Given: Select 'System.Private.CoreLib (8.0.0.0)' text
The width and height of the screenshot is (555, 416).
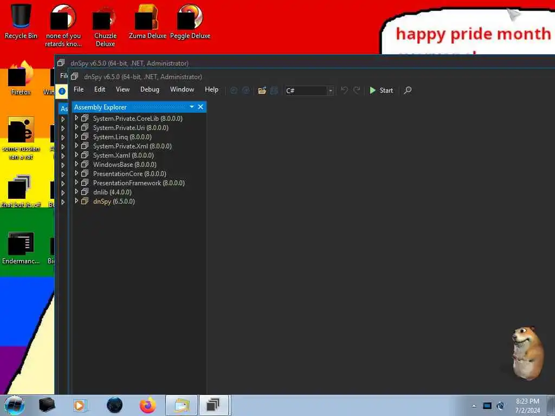Looking at the screenshot, I should click(138, 119).
